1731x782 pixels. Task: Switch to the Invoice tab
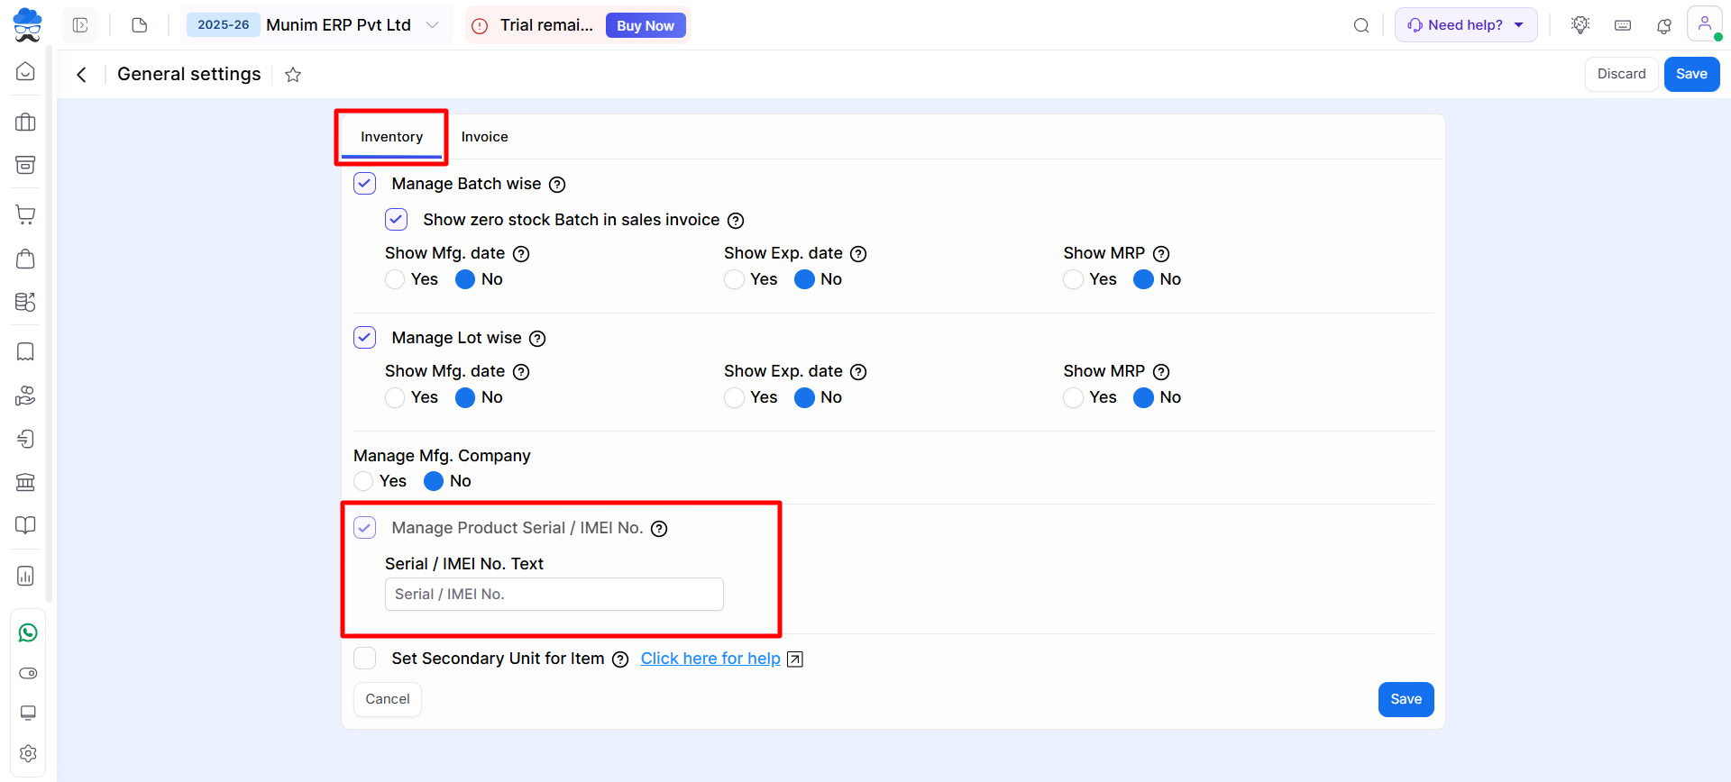[484, 137]
